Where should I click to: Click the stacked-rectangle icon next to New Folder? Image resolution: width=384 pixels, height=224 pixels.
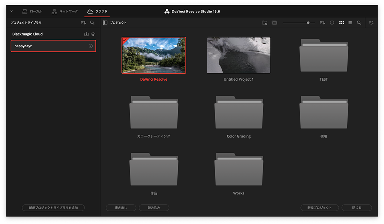pos(274,23)
